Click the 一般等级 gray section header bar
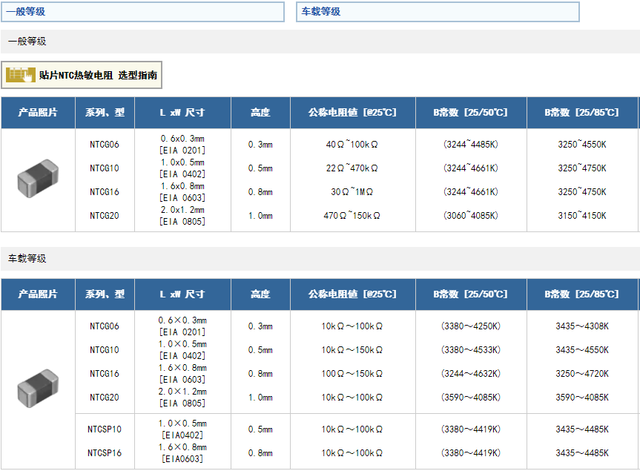 coord(320,42)
